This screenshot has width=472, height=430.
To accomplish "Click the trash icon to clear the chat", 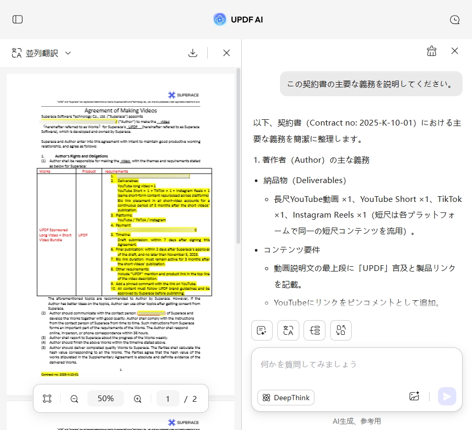I will pyautogui.click(x=431, y=51).
